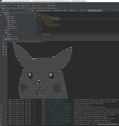Click the Debug bug icon in main toolbar

(35, 6)
